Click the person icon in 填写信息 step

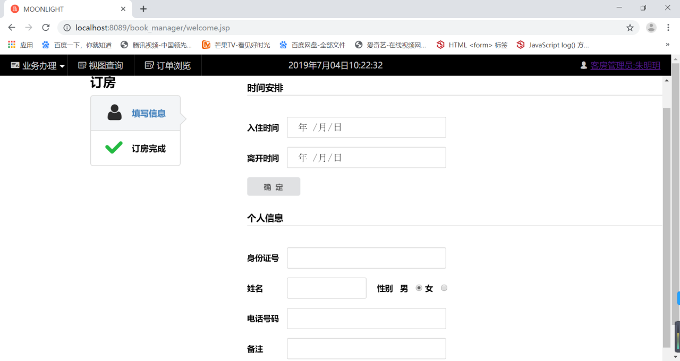pos(114,113)
